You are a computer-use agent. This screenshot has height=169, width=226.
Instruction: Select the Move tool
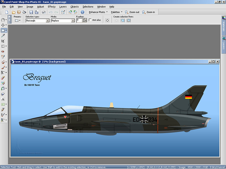pos(3,25)
